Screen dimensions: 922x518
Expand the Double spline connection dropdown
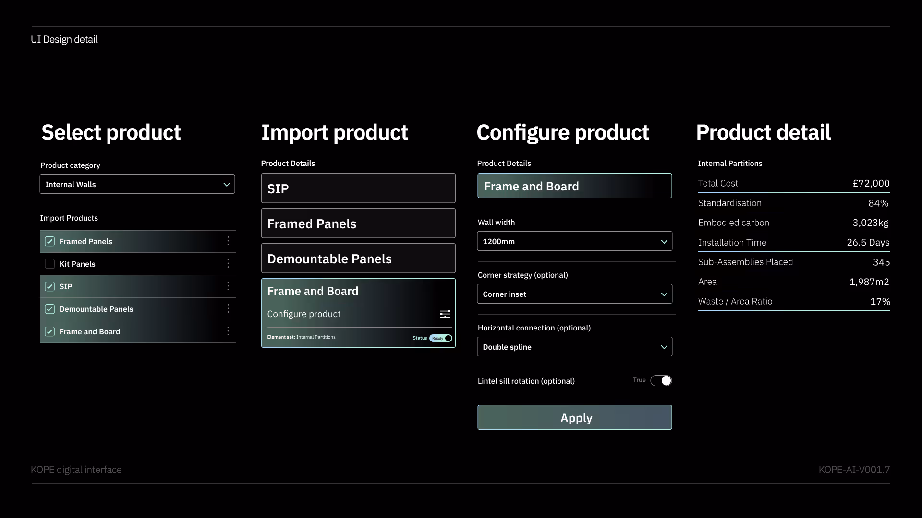coord(574,347)
